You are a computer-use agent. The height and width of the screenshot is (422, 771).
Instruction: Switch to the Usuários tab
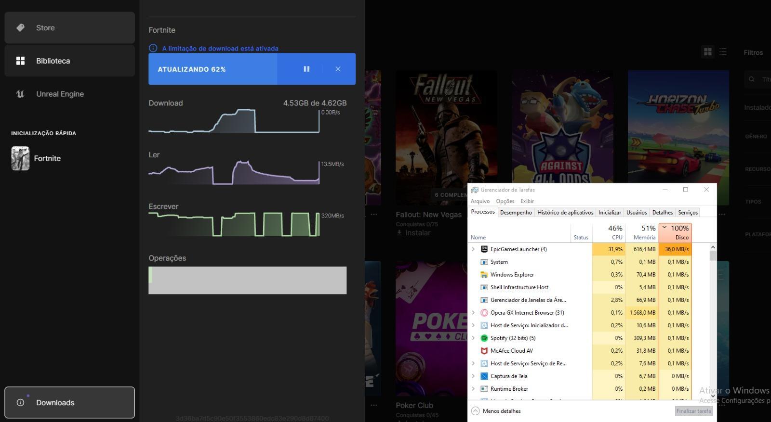tap(637, 212)
